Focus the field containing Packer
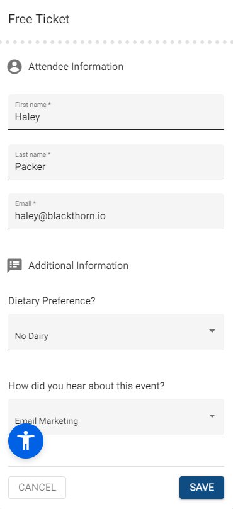The height and width of the screenshot is (509, 233). click(116, 162)
